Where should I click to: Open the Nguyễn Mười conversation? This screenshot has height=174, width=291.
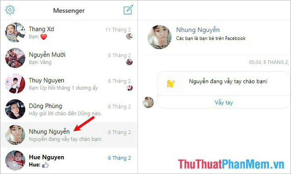(69, 58)
